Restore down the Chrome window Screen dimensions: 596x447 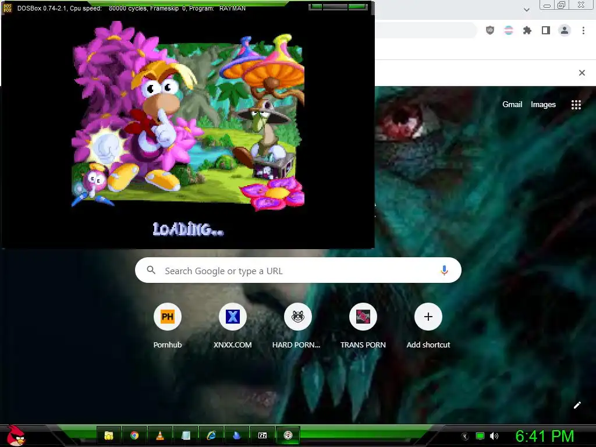pos(561,5)
